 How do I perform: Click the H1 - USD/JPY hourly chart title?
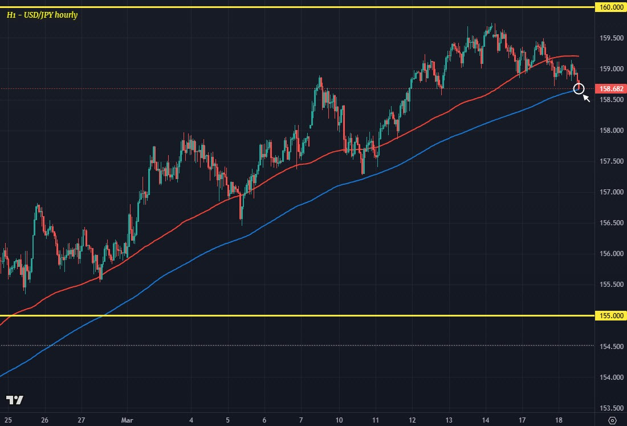(42, 15)
